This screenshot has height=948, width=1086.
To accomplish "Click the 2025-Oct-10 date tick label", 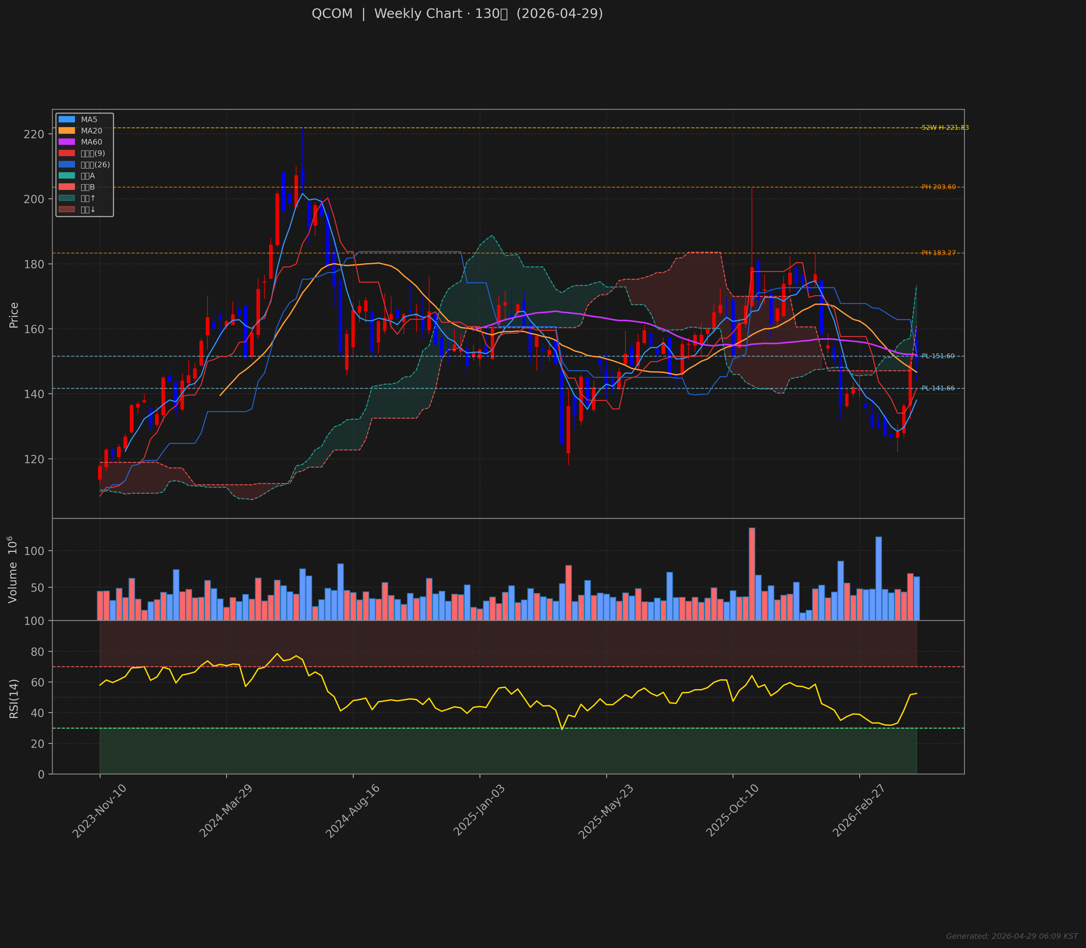I will coord(733,811).
